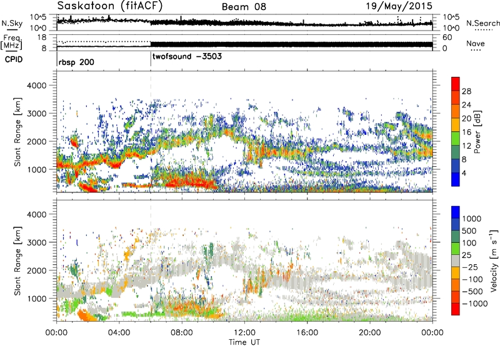Click the '16' power colorbar tick label
The width and height of the screenshot is (500, 346).
pos(466,132)
